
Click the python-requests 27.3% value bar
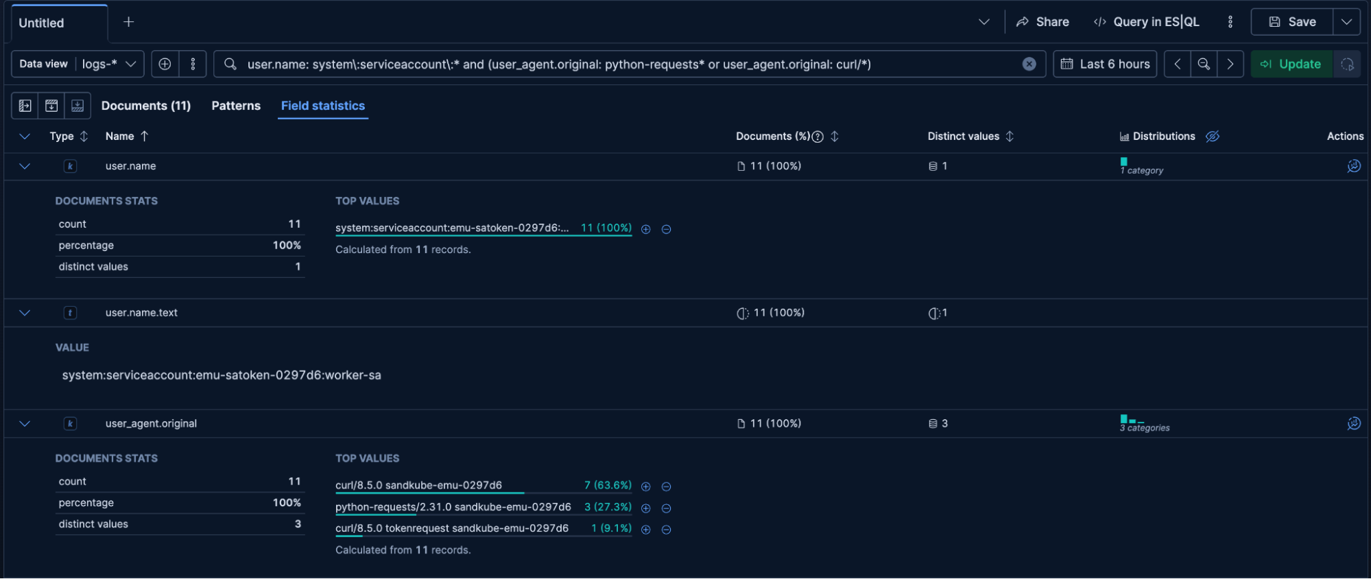(484, 508)
